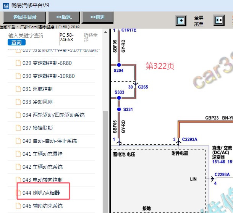Click the 接地 ground label
The height and width of the screenshot is (213, 233).
[x=147, y=208]
